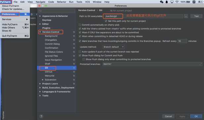Click project-level icon next to Issue Navigation
Image resolution: width=204 pixels, height=120 pixels.
pos(74,60)
